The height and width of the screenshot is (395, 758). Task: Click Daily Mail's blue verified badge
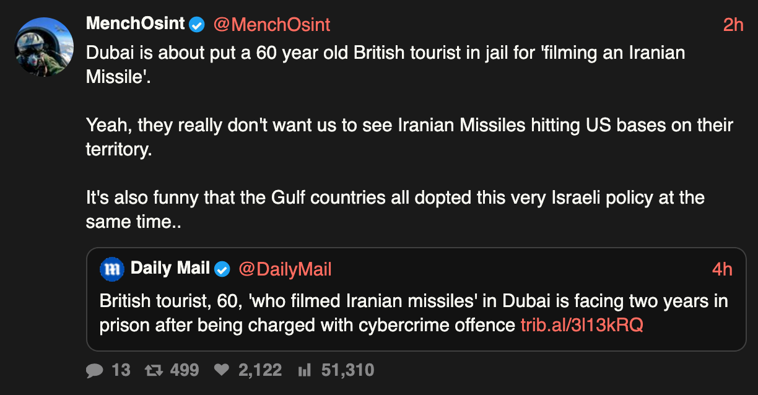coord(222,269)
